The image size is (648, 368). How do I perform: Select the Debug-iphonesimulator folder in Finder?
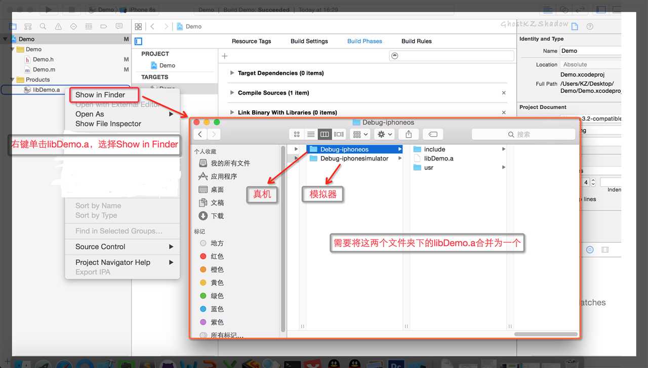click(354, 158)
